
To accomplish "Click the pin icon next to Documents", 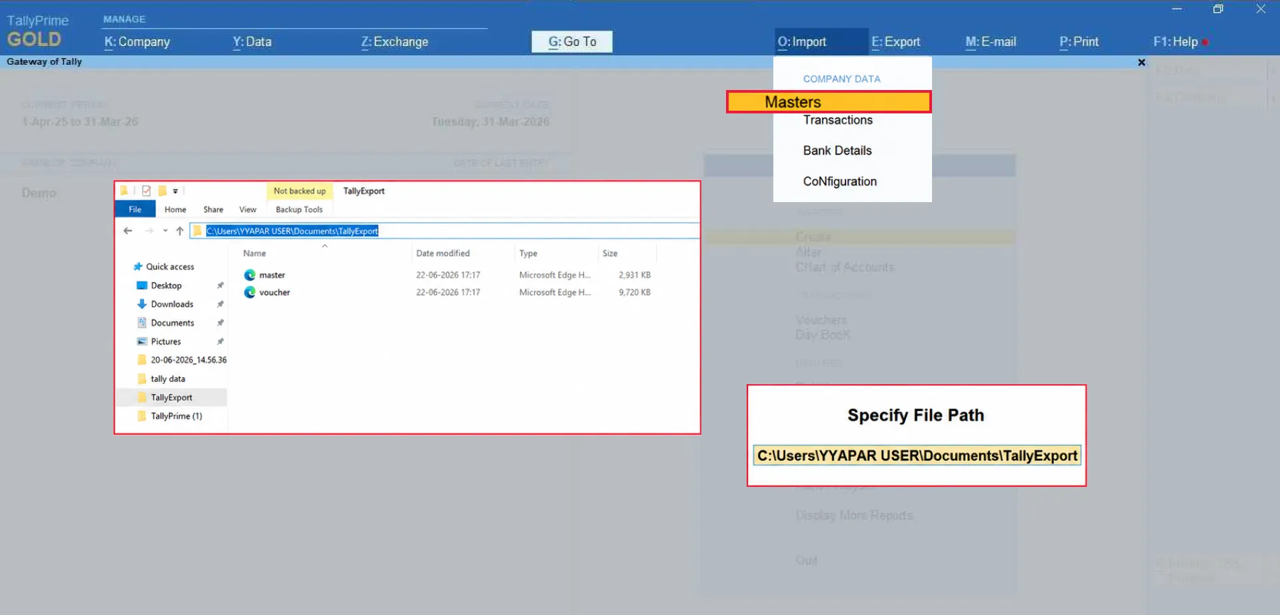I will [x=220, y=323].
